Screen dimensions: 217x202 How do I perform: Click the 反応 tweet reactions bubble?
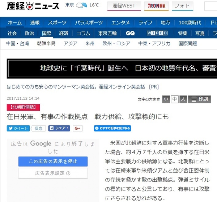click(38, 128)
